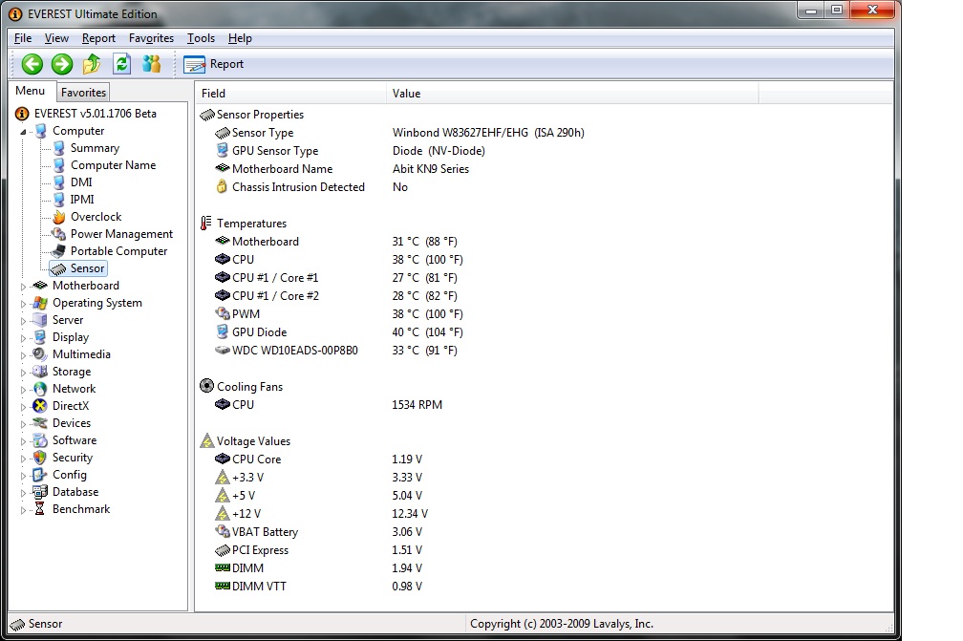Click the Abit KN9 Series value
This screenshot has height=641, width=963.
point(431,169)
